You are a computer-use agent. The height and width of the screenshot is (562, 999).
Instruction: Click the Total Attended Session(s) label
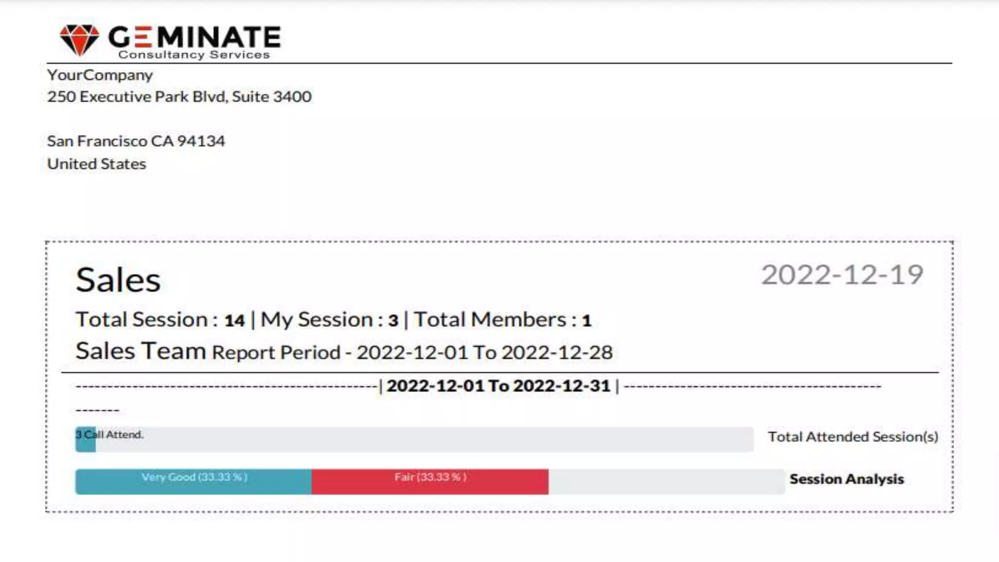click(853, 437)
